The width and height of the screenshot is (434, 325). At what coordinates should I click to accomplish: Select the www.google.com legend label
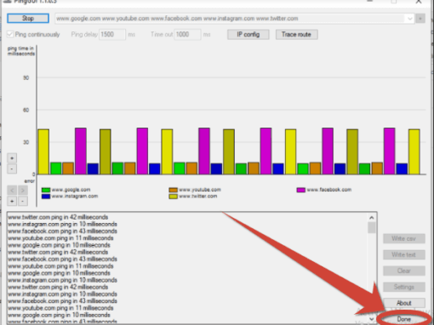71,190
